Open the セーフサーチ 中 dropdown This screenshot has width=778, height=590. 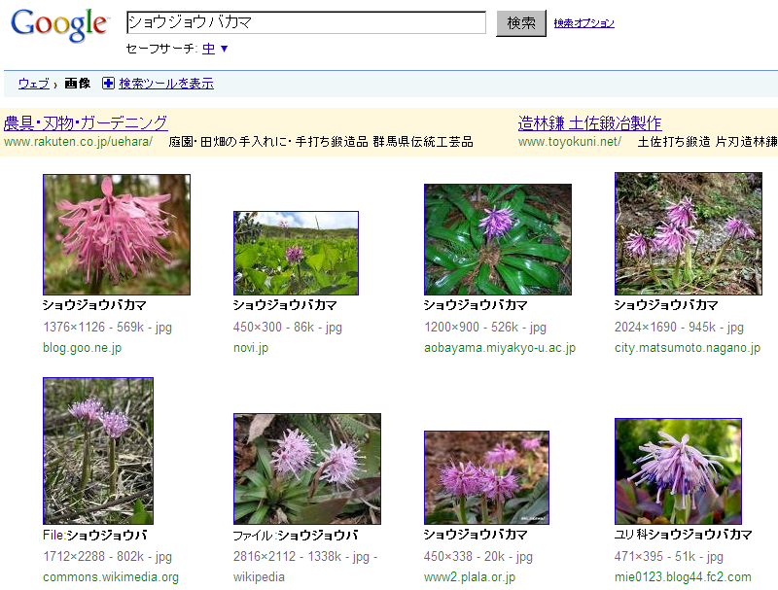[216, 49]
